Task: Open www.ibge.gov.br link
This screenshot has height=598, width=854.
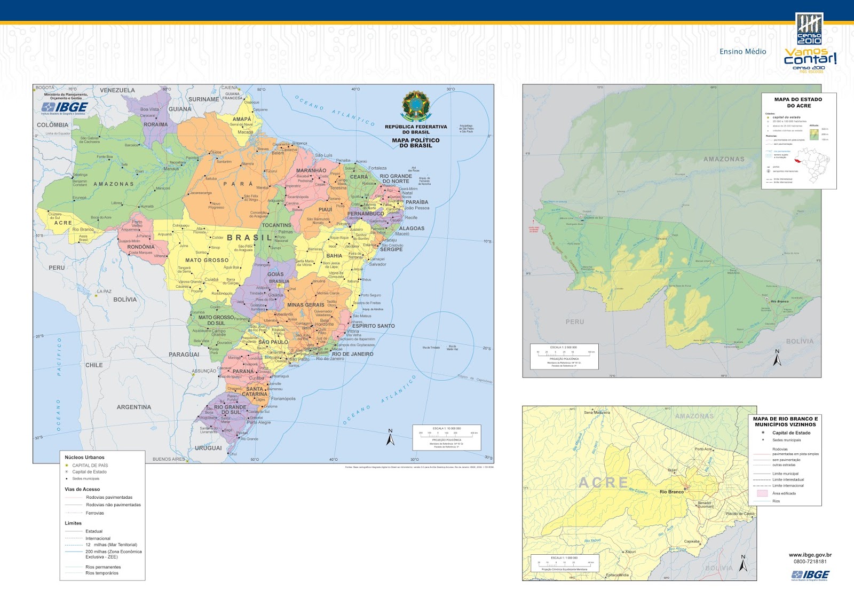Action: 811,555
